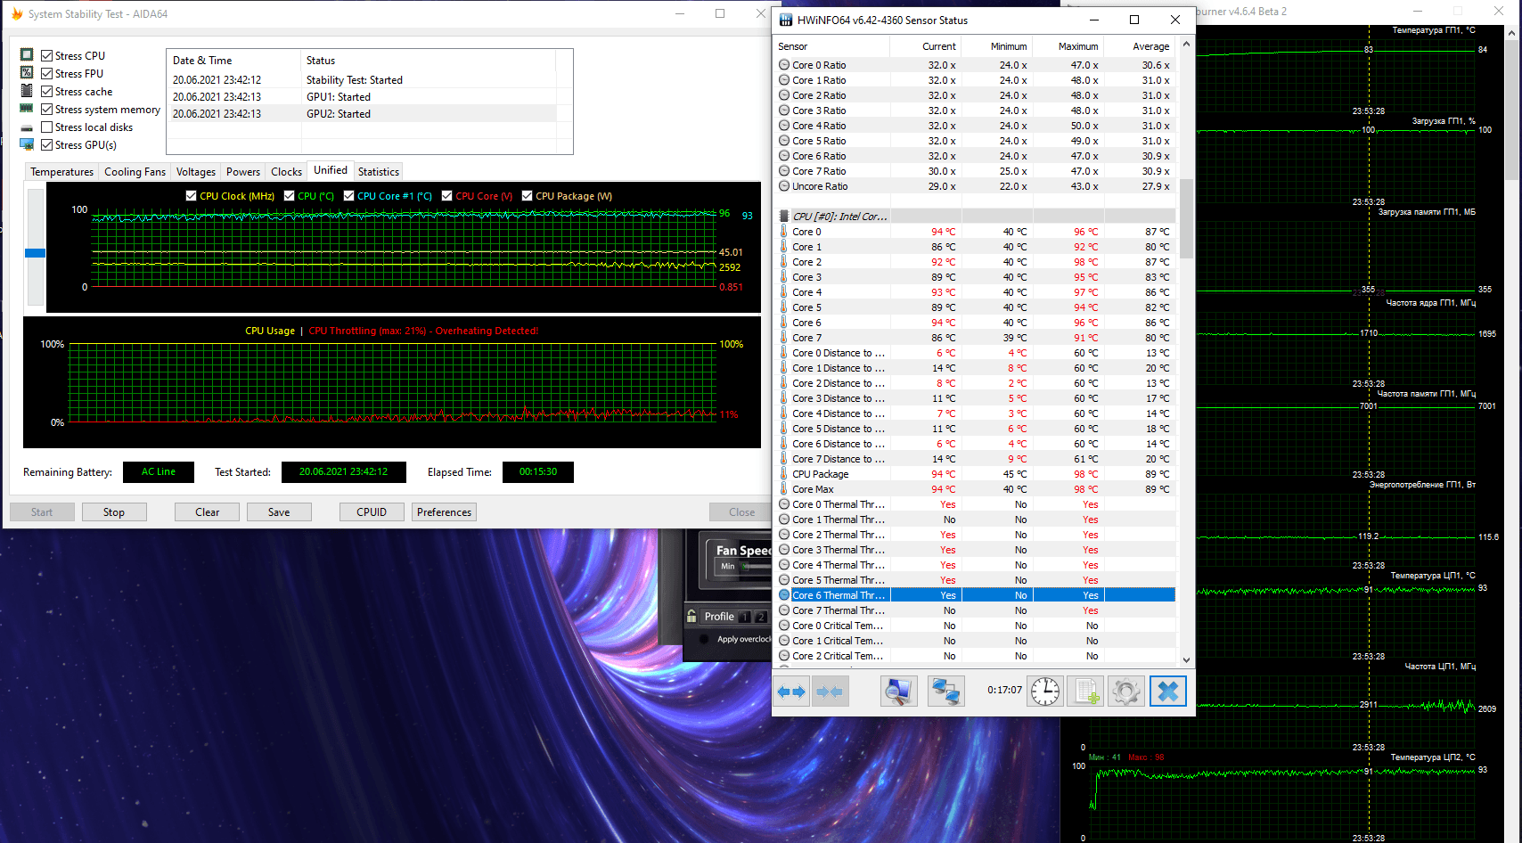Screen dimensions: 1522x843
Task: Click the clock icon of the Core 0 Ratio row
Action: (x=784, y=65)
